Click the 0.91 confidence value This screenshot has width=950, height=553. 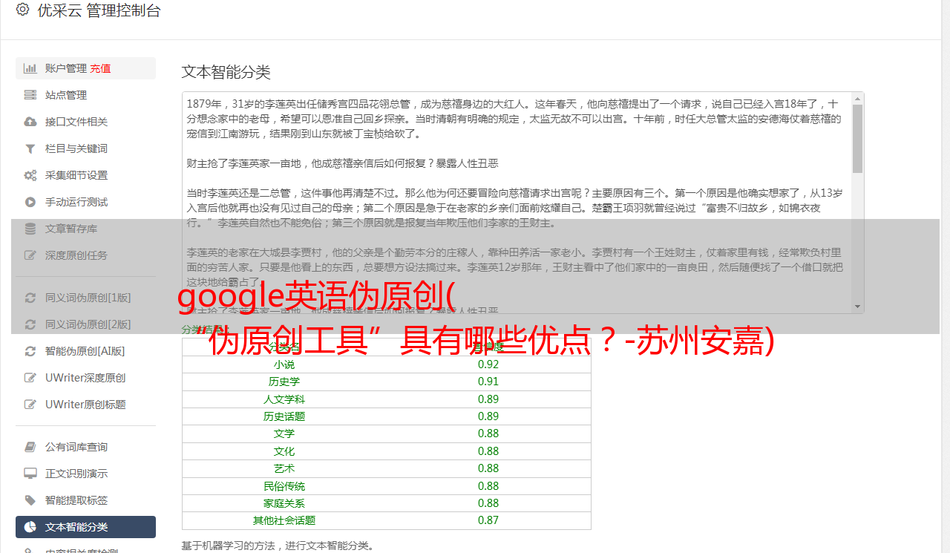click(x=488, y=382)
